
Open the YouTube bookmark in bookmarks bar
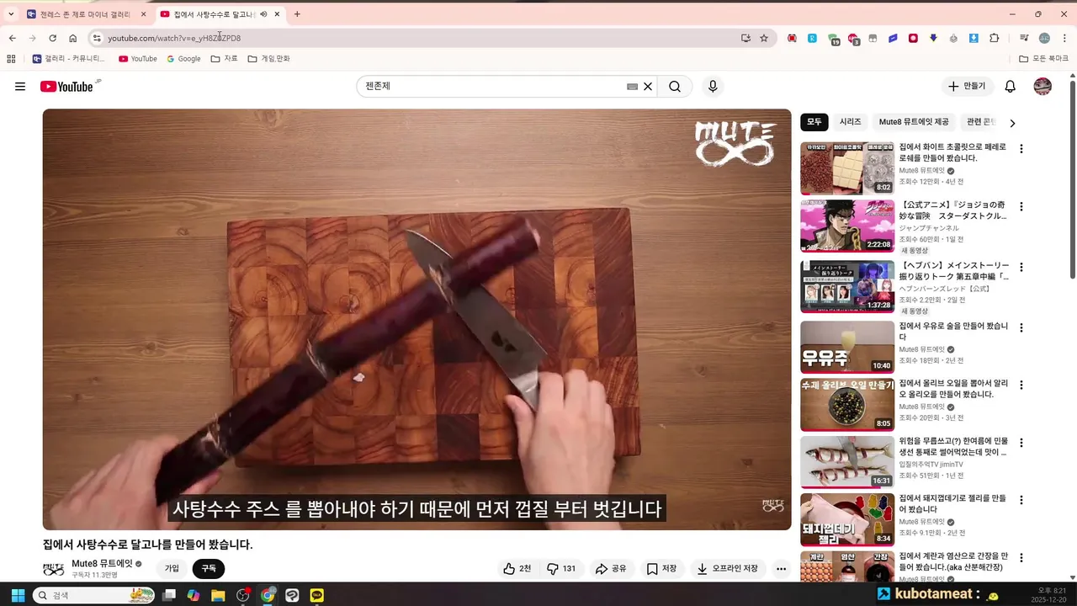[x=138, y=59]
